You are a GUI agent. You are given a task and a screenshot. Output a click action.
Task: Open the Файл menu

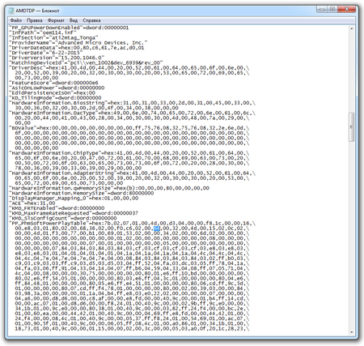pos(16,20)
